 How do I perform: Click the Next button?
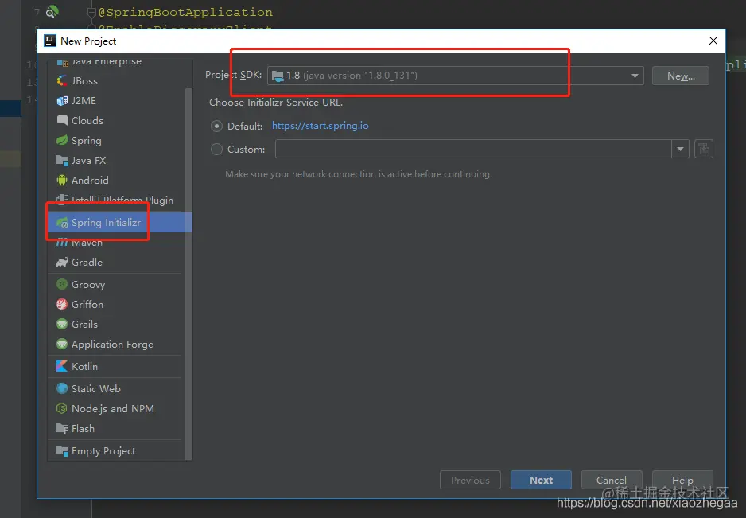coord(541,480)
